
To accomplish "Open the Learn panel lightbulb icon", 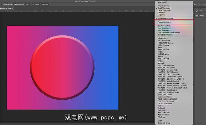I will (197, 10).
